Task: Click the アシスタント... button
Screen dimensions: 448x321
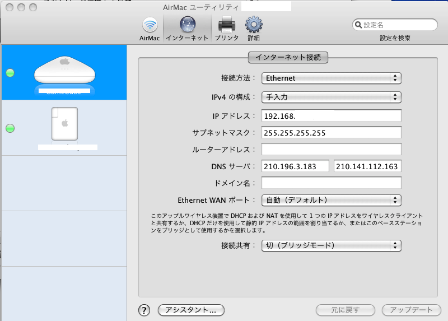Action: pyautogui.click(x=191, y=310)
